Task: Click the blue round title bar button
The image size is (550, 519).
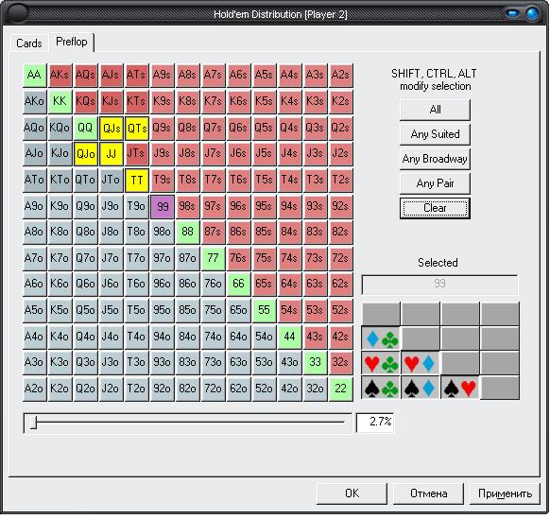Action: (532, 13)
